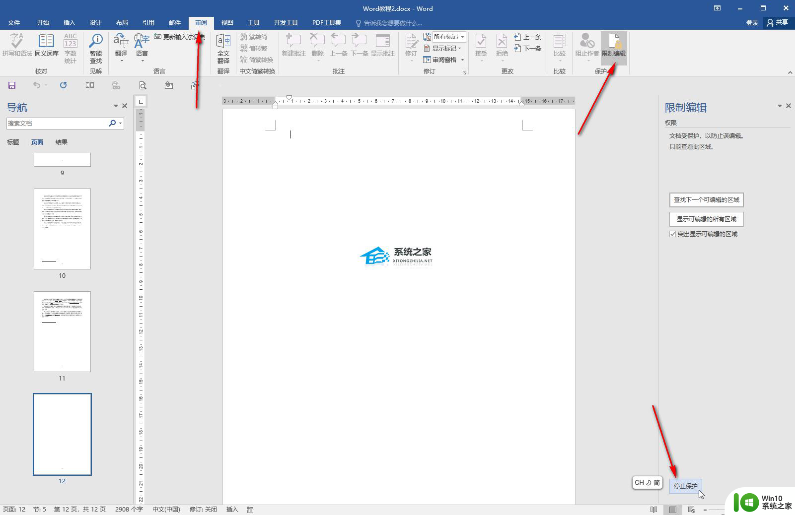Screen dimensions: 795x515
Task: Select page 10 thumbnail in navigation
Action: tap(62, 229)
